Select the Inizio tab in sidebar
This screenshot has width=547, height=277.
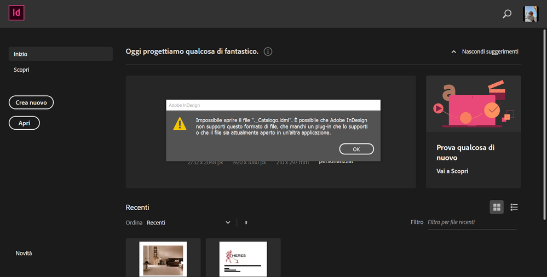point(61,54)
